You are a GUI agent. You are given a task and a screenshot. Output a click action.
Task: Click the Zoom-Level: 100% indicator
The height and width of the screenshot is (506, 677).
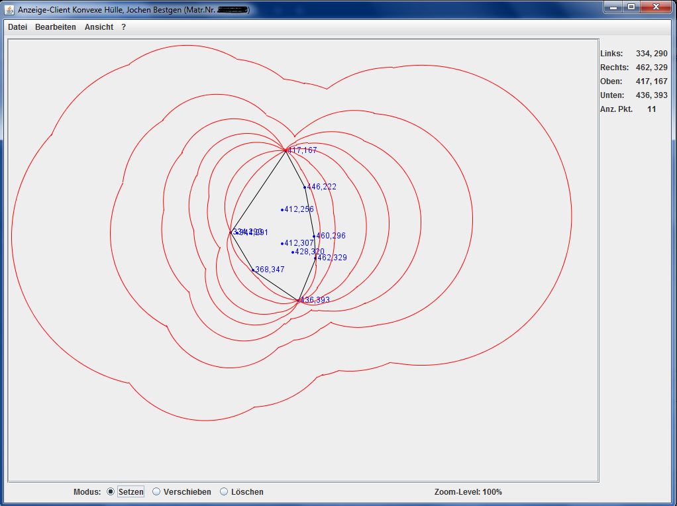[468, 492]
